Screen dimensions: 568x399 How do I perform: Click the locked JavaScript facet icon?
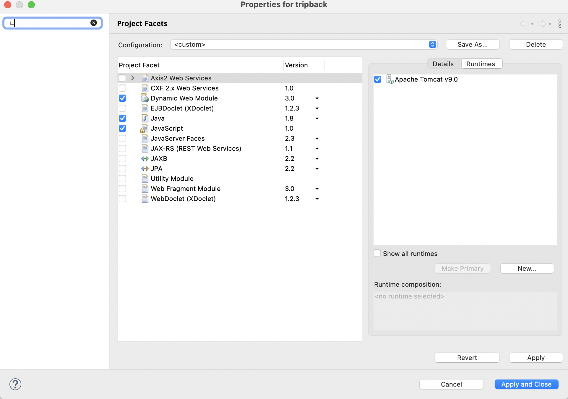pos(144,129)
